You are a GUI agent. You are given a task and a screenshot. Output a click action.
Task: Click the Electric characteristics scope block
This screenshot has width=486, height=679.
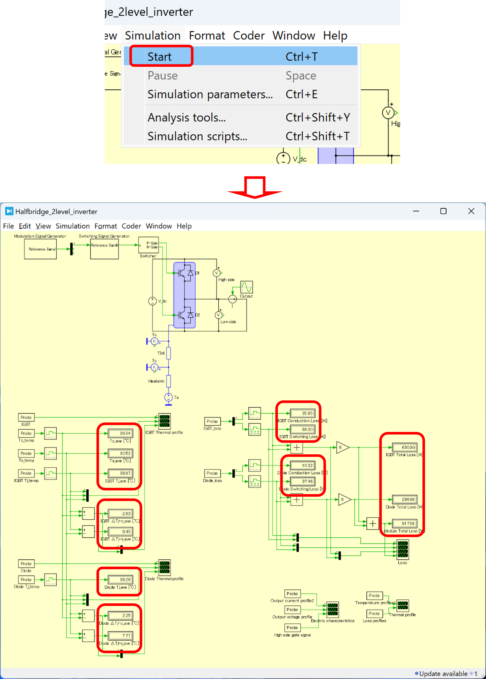[332, 609]
